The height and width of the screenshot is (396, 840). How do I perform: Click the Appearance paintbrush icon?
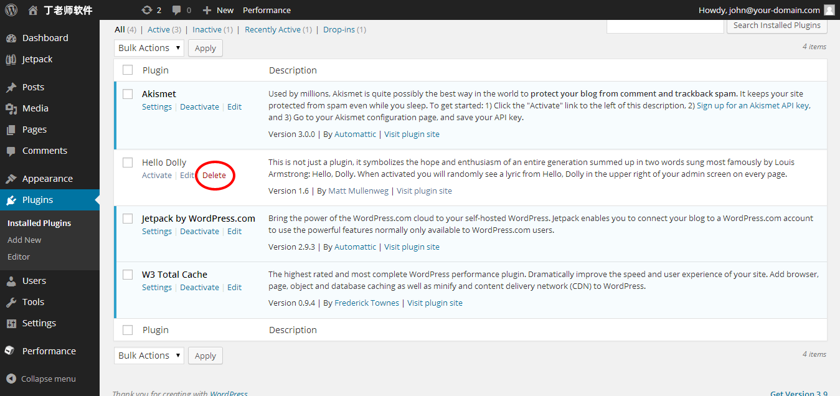(x=11, y=179)
